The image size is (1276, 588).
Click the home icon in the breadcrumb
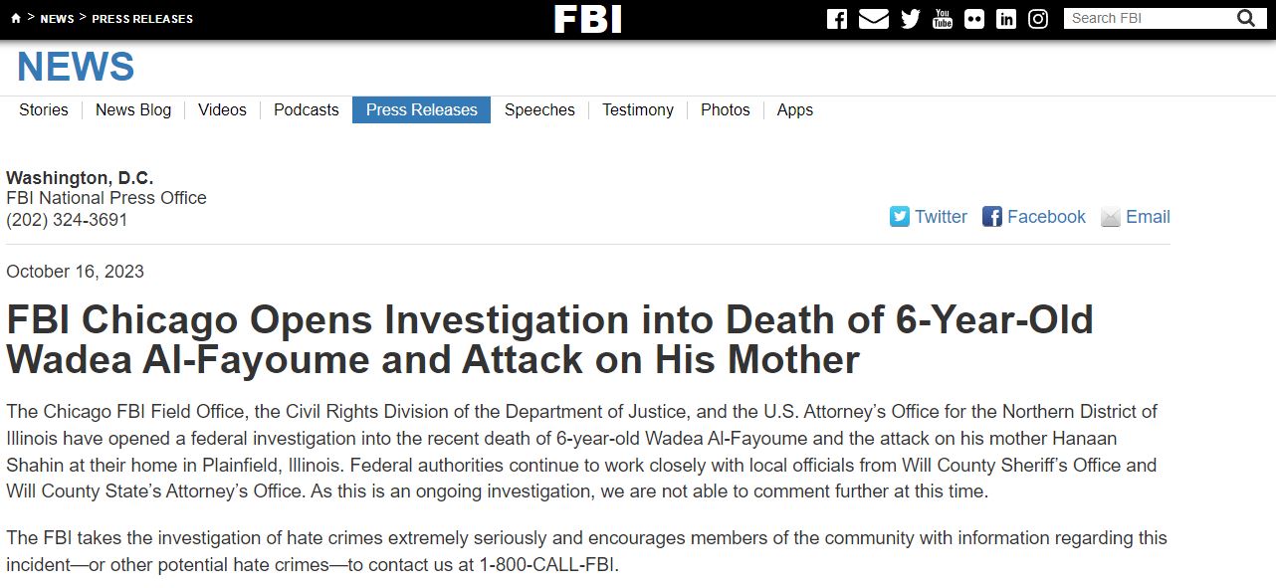pyautogui.click(x=16, y=19)
